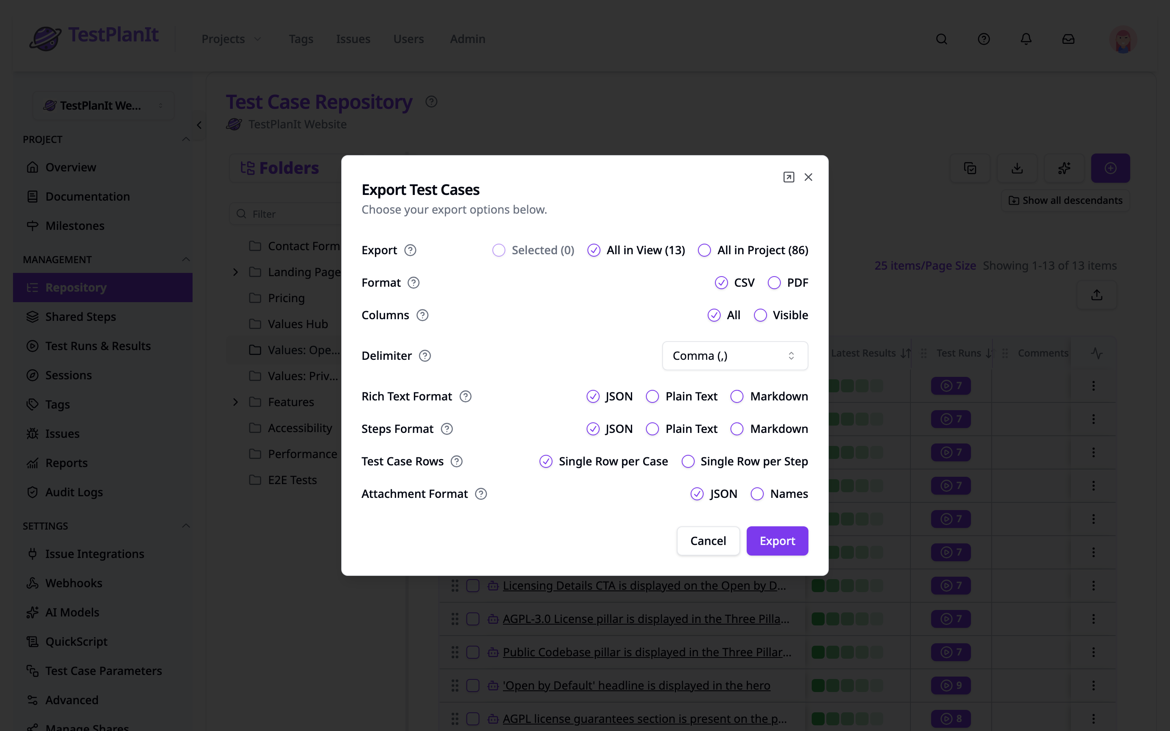This screenshot has width=1170, height=731.
Task: Click Show all descendants button
Action: (x=1065, y=200)
